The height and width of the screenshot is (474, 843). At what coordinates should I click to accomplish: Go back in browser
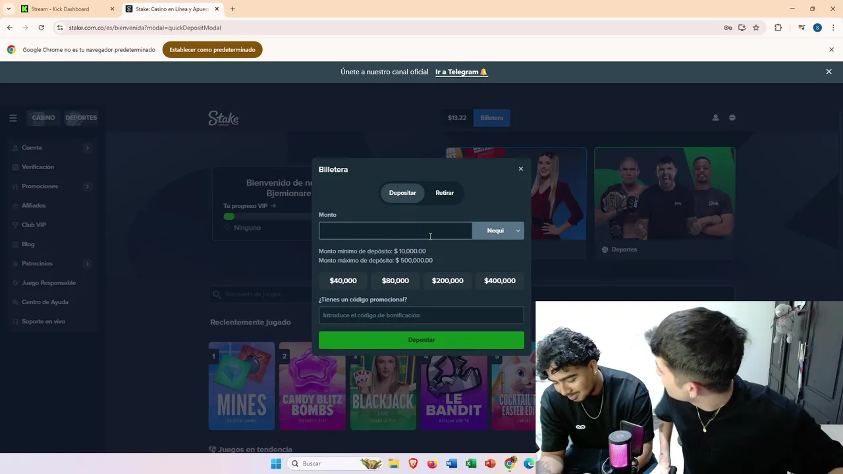click(9, 28)
